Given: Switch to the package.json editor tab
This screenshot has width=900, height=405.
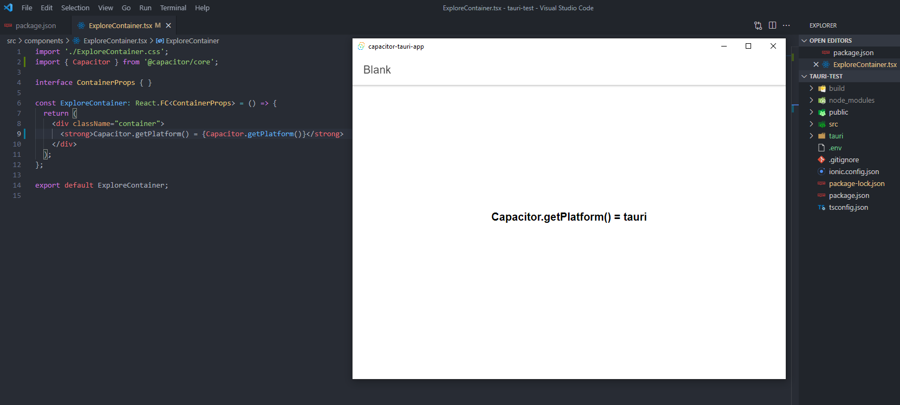Looking at the screenshot, I should 36,25.
